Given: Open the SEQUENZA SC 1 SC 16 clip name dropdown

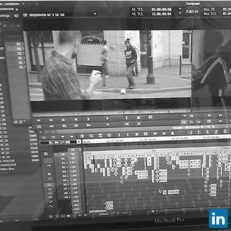Looking at the screenshot, I should 95,14.
